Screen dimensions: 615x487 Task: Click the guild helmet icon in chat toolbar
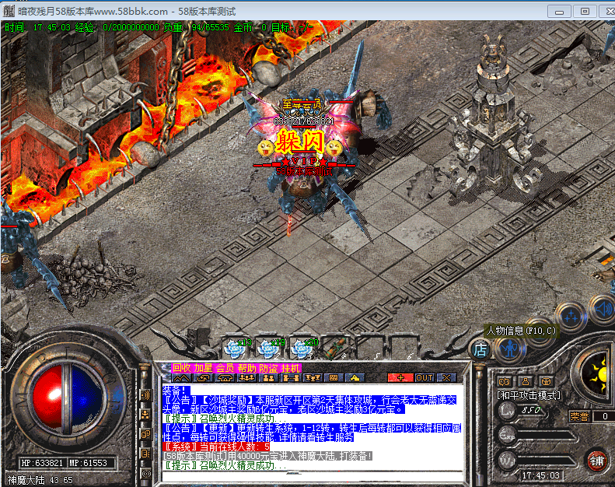pyautogui.click(x=225, y=378)
